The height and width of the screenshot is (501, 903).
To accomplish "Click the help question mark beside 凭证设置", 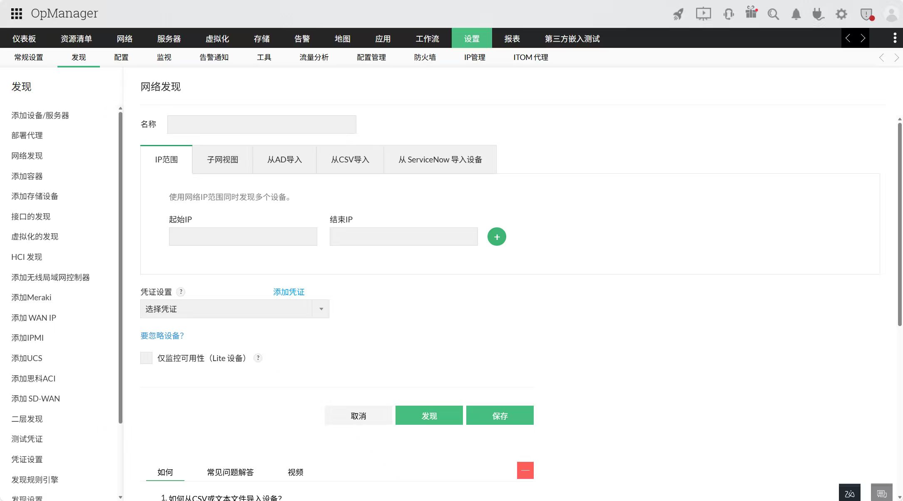I will point(181,292).
